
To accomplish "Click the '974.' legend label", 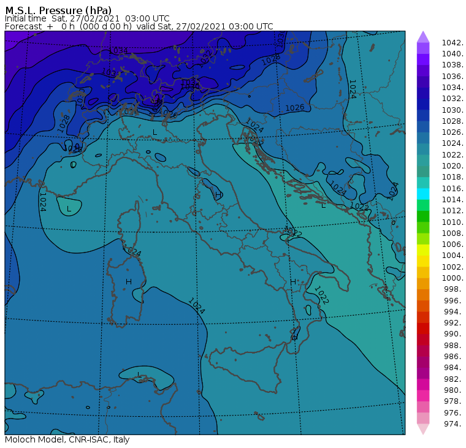I will pos(454,423).
